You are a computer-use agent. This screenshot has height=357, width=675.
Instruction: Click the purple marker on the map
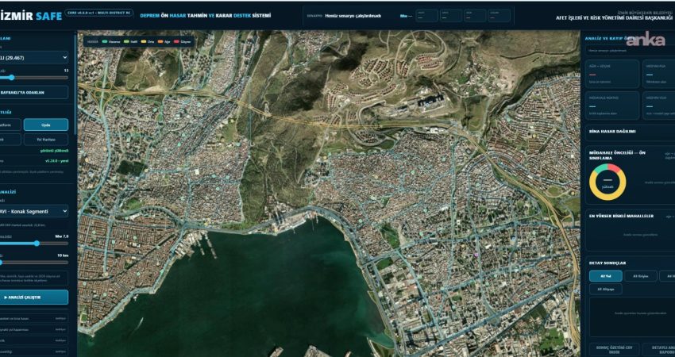click(x=476, y=255)
